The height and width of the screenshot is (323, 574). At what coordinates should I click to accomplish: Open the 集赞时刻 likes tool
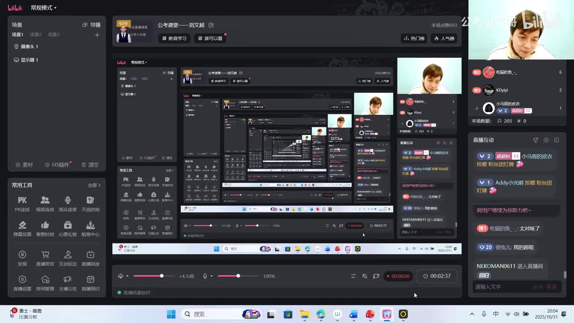(x=45, y=228)
